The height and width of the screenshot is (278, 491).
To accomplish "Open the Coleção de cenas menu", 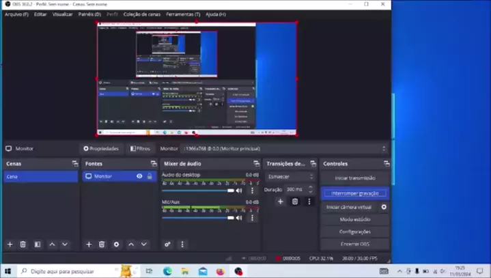I will (142, 14).
